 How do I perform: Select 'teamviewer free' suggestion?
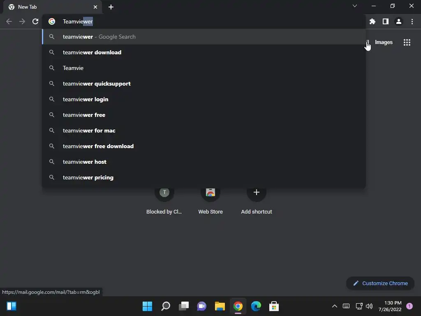point(204,115)
